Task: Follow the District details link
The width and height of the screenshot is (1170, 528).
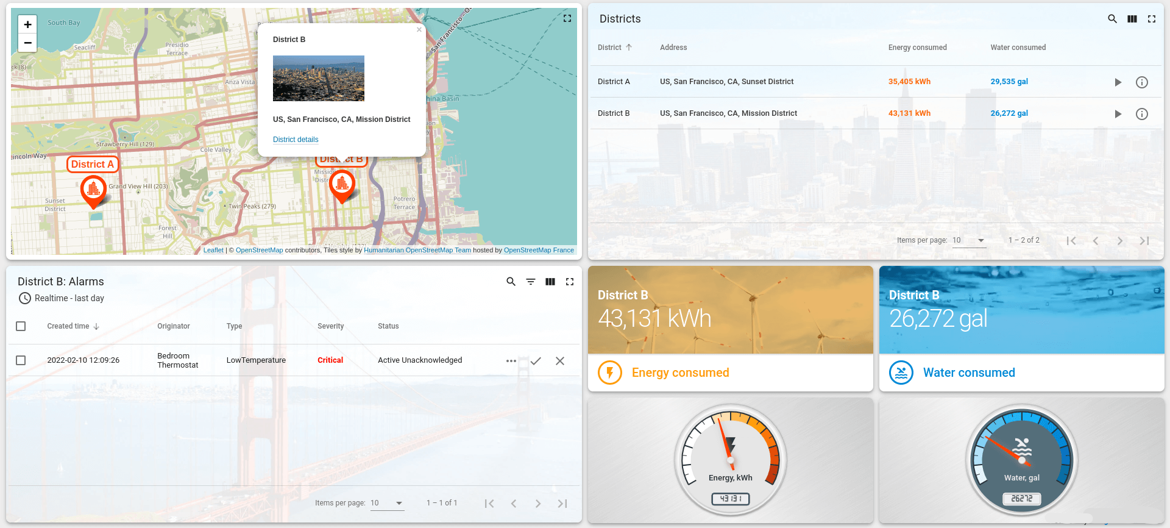Action: [296, 140]
